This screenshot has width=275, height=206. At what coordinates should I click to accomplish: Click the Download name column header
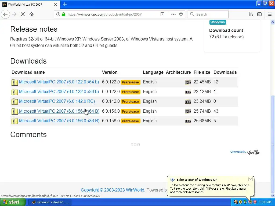click(28, 72)
